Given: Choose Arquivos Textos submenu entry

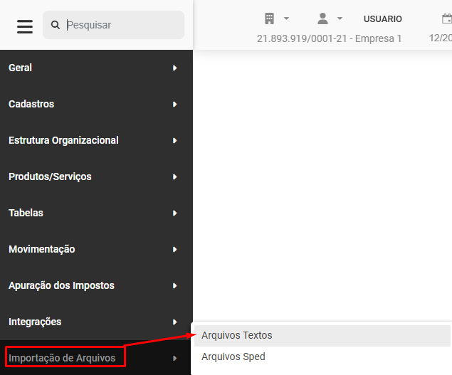Looking at the screenshot, I should pyautogui.click(x=237, y=335).
